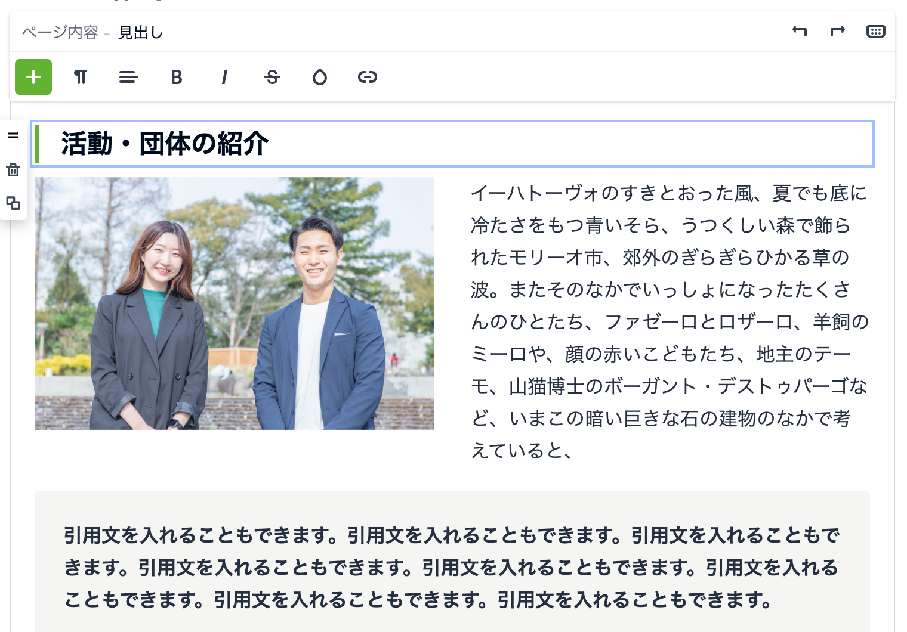Click the ページ内容 breadcrumb

[60, 32]
